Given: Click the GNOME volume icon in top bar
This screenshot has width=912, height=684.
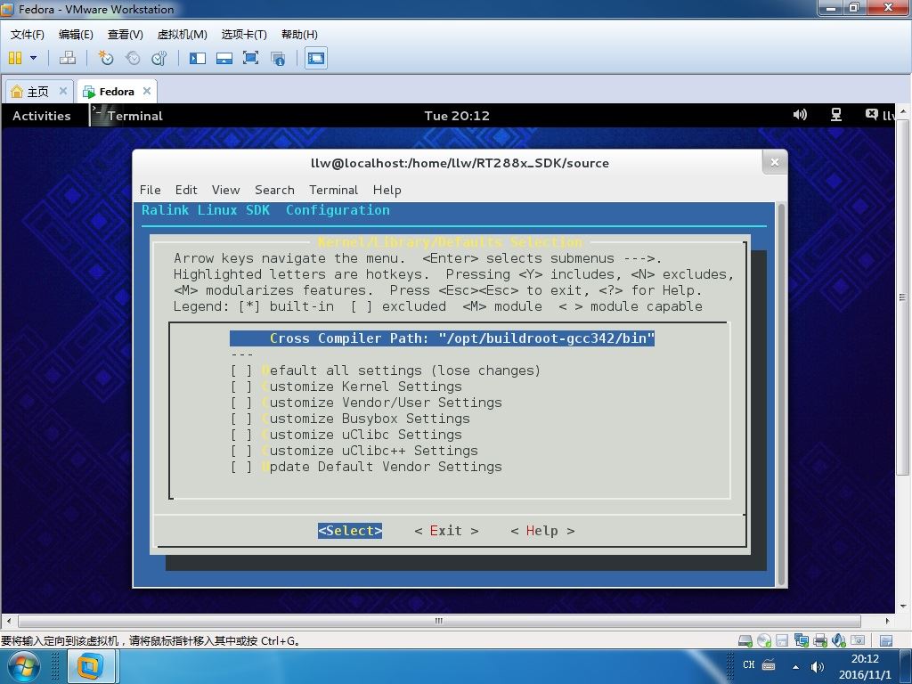Looking at the screenshot, I should (800, 115).
